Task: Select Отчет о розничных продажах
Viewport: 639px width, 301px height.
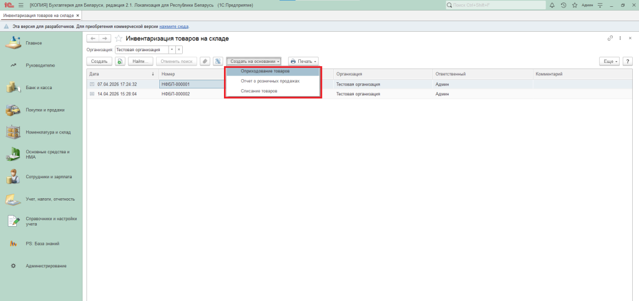Action: click(x=270, y=81)
